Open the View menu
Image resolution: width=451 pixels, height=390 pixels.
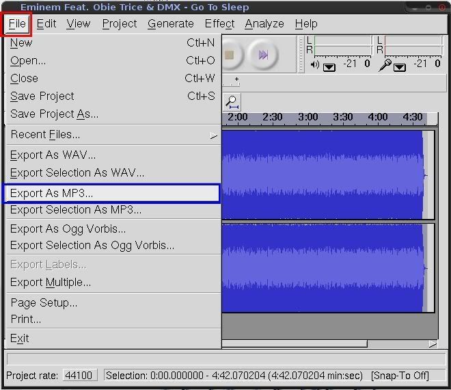click(x=78, y=24)
